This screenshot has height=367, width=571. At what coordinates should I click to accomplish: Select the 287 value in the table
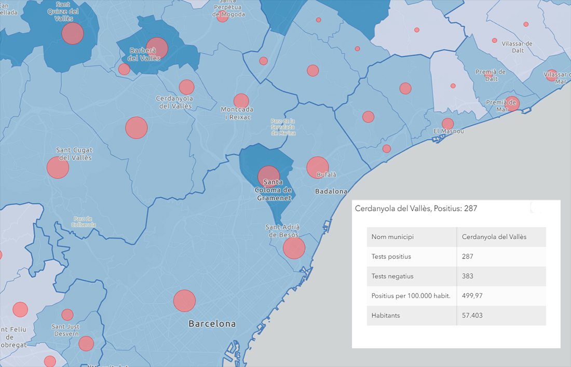468,256
